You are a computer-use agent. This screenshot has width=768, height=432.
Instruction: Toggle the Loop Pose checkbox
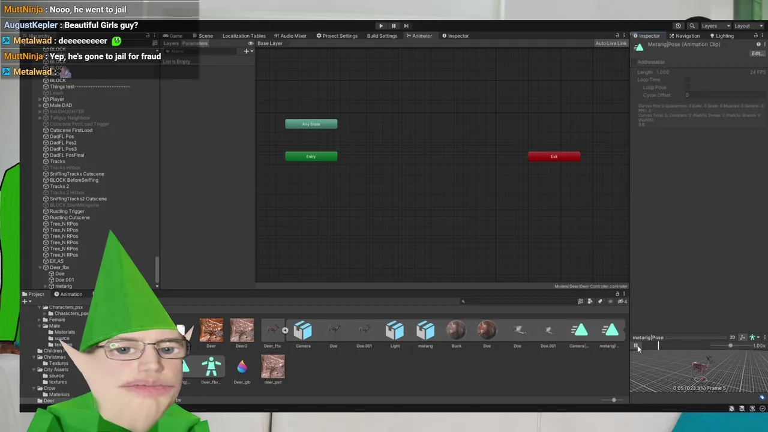(x=688, y=87)
